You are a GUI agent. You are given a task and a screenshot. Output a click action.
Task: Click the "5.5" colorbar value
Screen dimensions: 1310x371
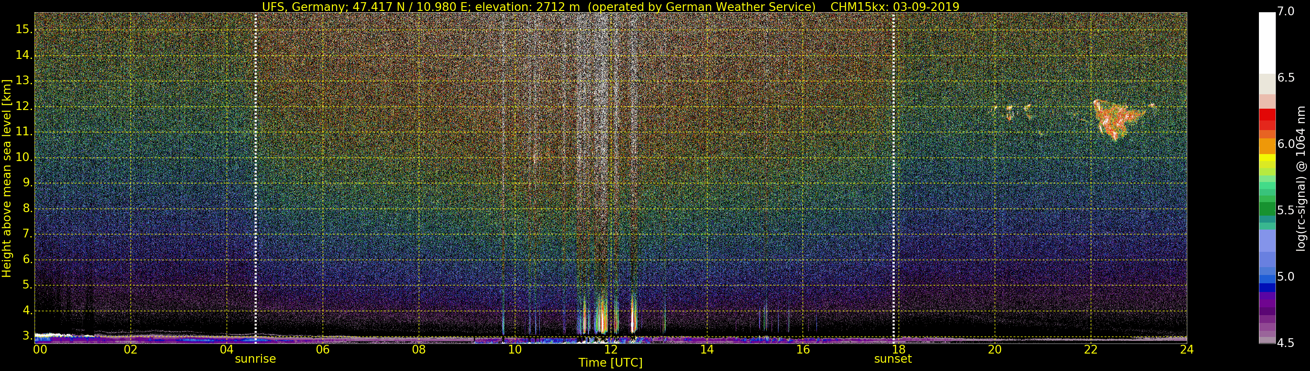1286,210
